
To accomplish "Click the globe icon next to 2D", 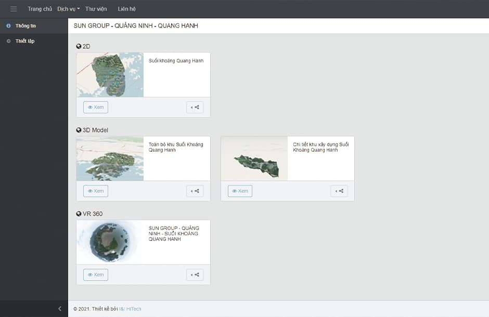I will [x=79, y=46].
